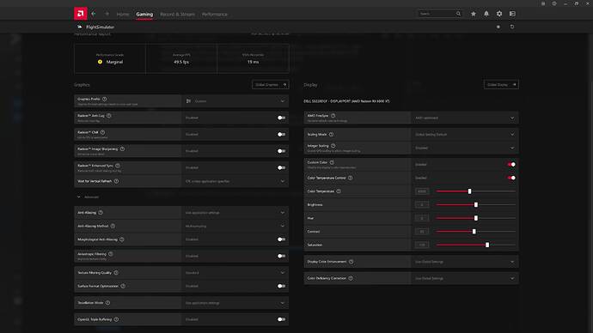Enable Radeon Image Sharpening toggle
593x333 pixels.
tap(281, 151)
